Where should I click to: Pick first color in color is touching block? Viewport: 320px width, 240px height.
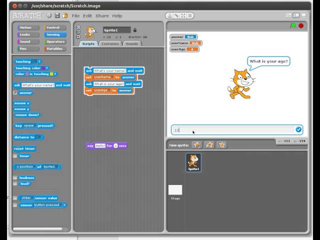click(27, 74)
